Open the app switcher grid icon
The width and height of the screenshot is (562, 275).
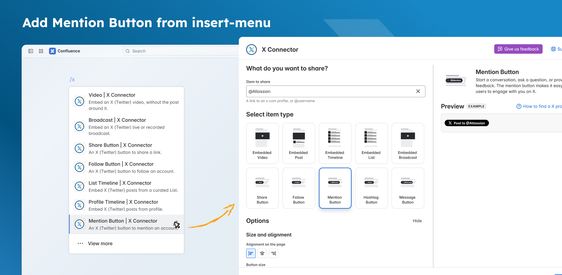point(41,51)
